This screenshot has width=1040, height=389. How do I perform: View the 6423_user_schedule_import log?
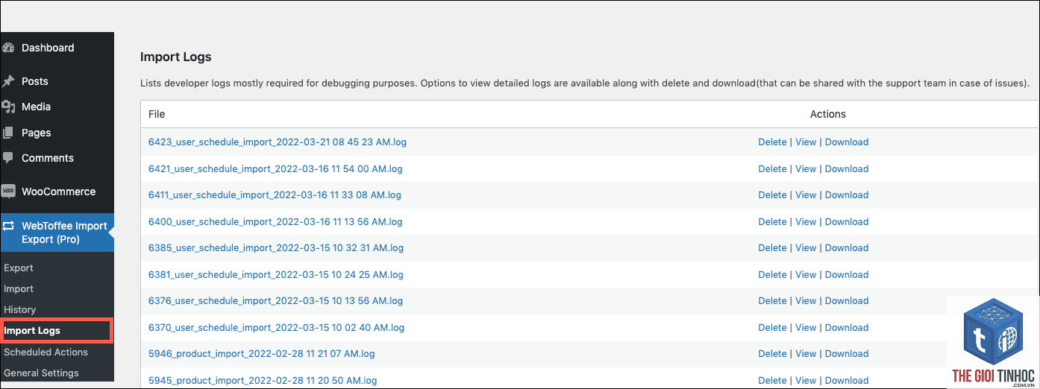click(x=806, y=142)
